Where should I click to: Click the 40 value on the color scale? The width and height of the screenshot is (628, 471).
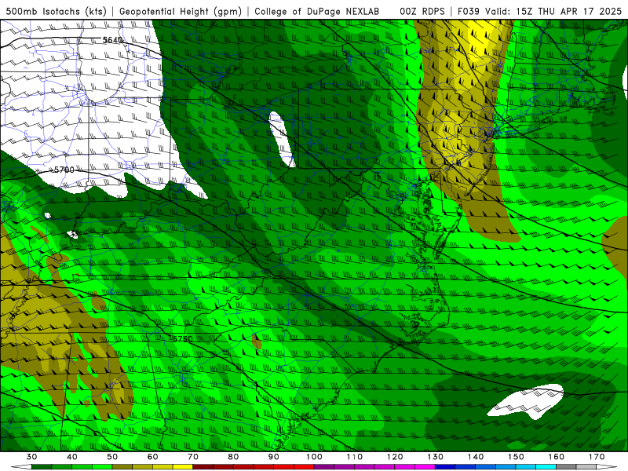tap(71, 457)
